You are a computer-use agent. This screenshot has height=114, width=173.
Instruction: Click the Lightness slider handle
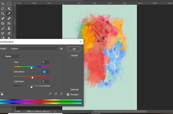(x=32, y=87)
